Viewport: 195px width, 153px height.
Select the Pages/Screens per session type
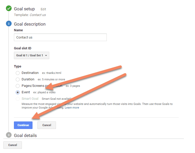click(x=18, y=86)
